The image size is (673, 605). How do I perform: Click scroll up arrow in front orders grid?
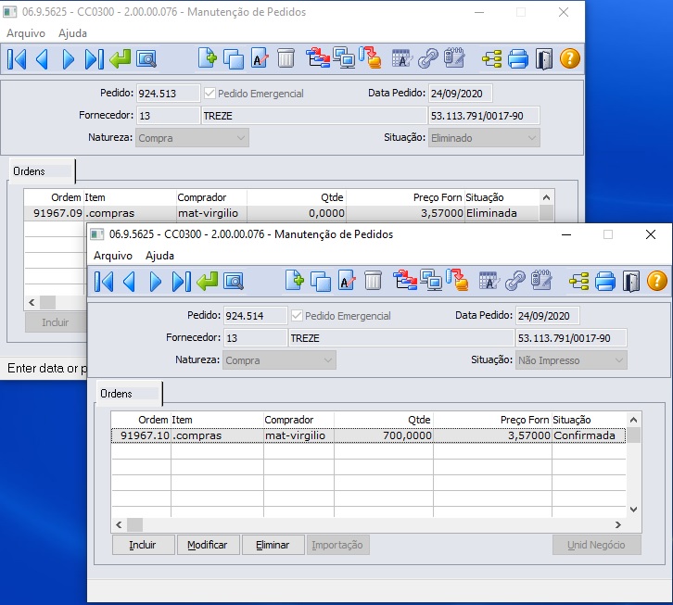coord(633,420)
